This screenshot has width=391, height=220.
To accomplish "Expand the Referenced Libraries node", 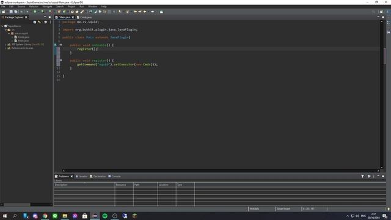I will click(5, 48).
